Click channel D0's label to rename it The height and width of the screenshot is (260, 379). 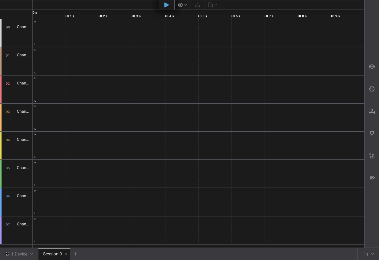[23, 27]
